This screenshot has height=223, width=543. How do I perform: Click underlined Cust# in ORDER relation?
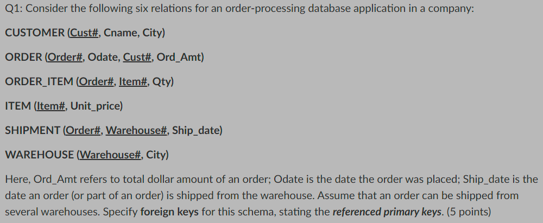pos(137,57)
